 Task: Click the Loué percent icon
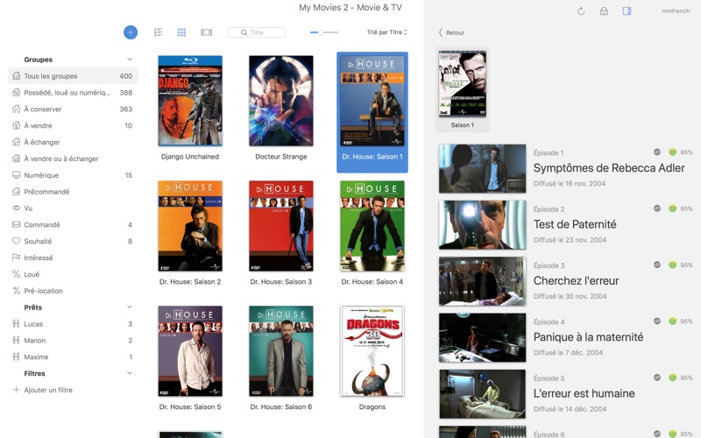(16, 274)
